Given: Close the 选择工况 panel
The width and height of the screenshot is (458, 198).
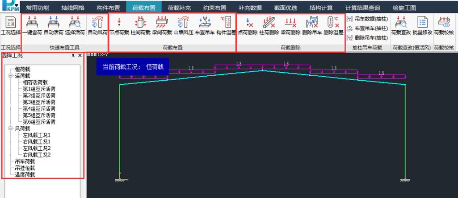Looking at the screenshot, I should point(80,55).
